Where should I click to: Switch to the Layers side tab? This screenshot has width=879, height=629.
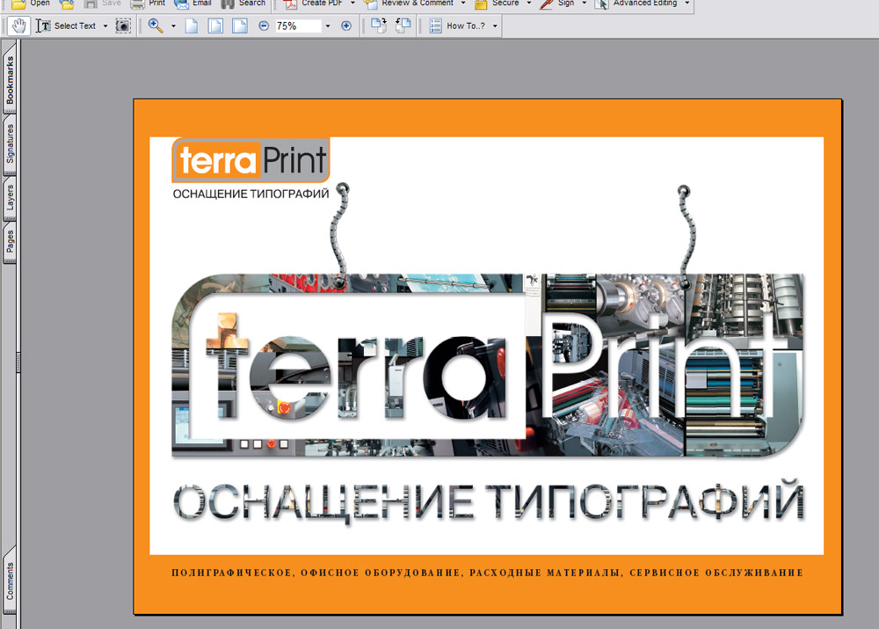point(10,198)
